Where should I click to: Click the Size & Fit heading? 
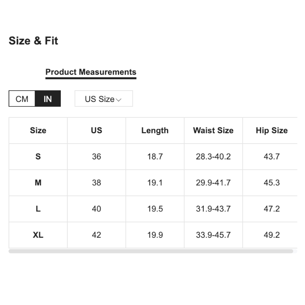(33, 41)
